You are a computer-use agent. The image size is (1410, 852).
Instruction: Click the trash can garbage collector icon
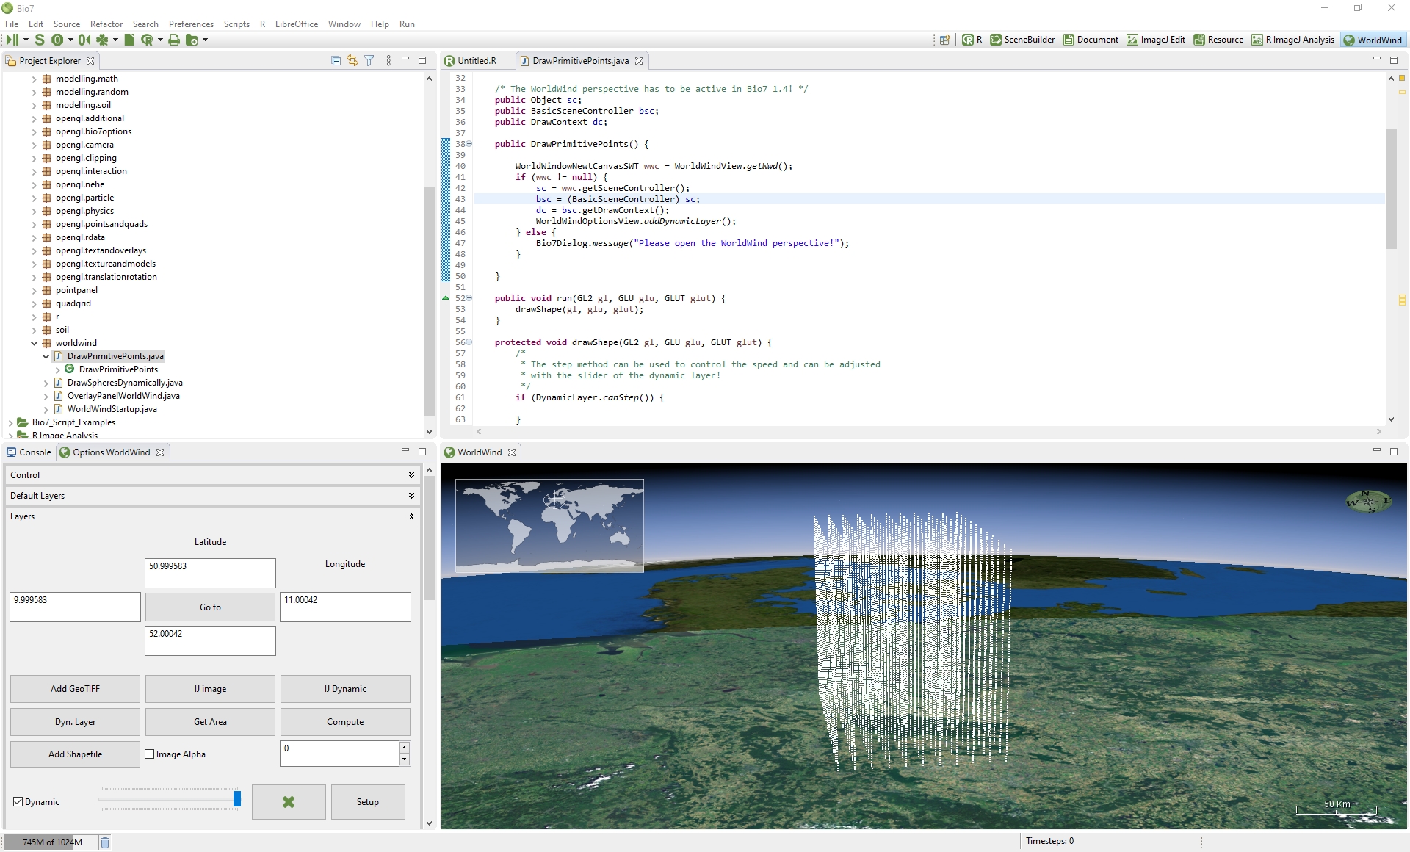point(105,842)
